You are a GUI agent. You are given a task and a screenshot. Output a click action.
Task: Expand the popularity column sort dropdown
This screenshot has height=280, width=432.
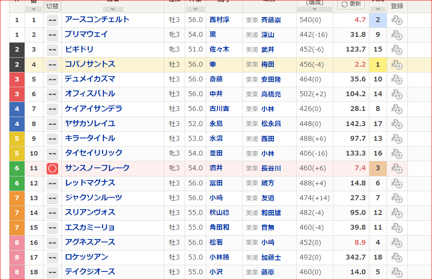coord(378,9)
